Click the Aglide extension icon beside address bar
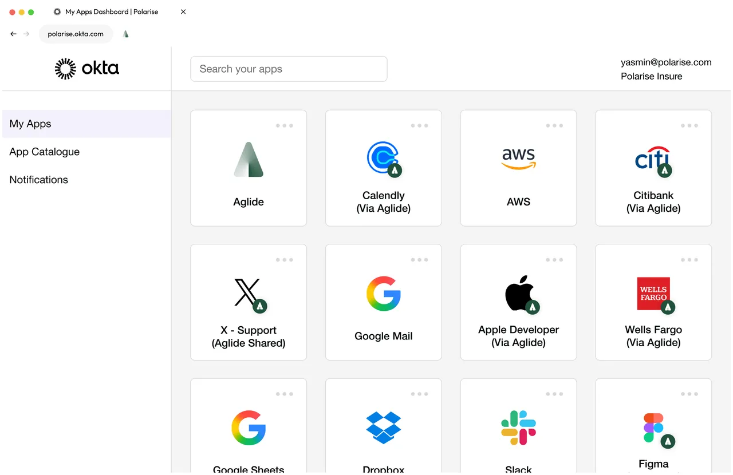This screenshot has width=733, height=475. coord(126,34)
